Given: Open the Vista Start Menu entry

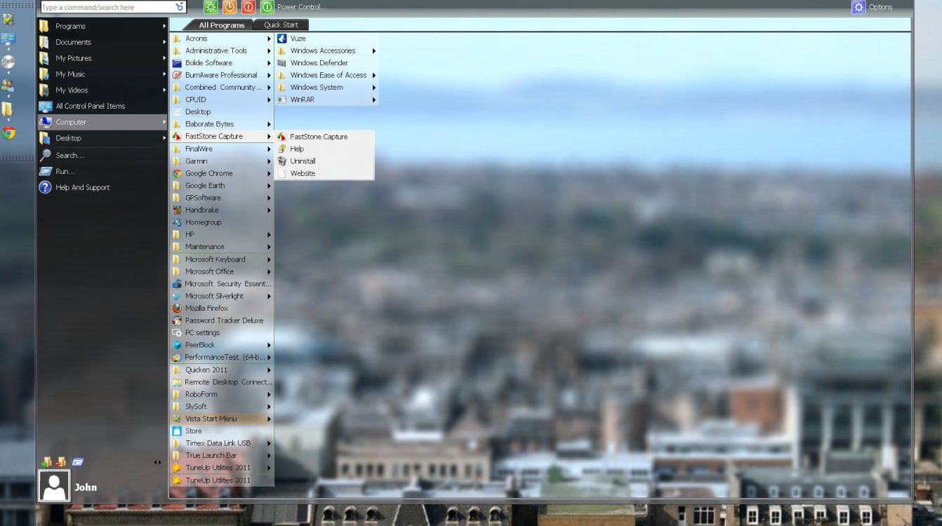Looking at the screenshot, I should coord(222,419).
